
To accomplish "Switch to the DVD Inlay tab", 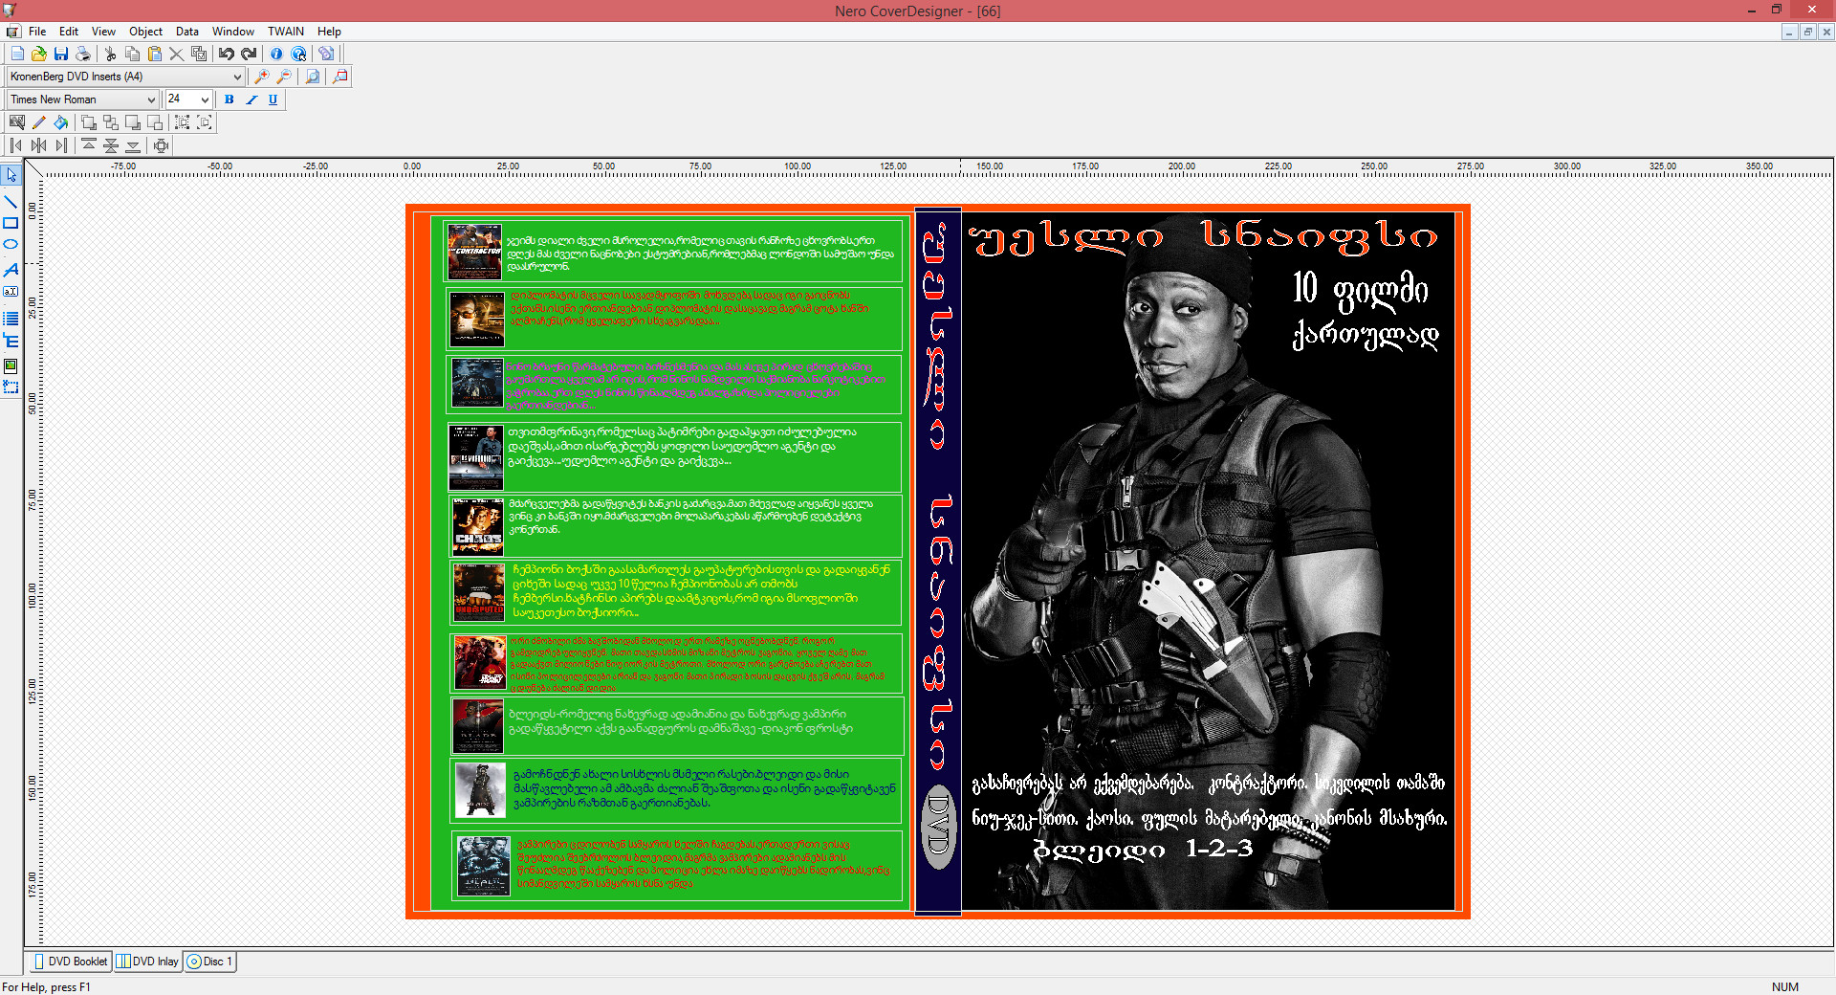I will click(x=147, y=962).
